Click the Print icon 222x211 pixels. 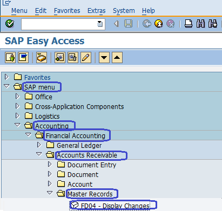(x=189, y=24)
